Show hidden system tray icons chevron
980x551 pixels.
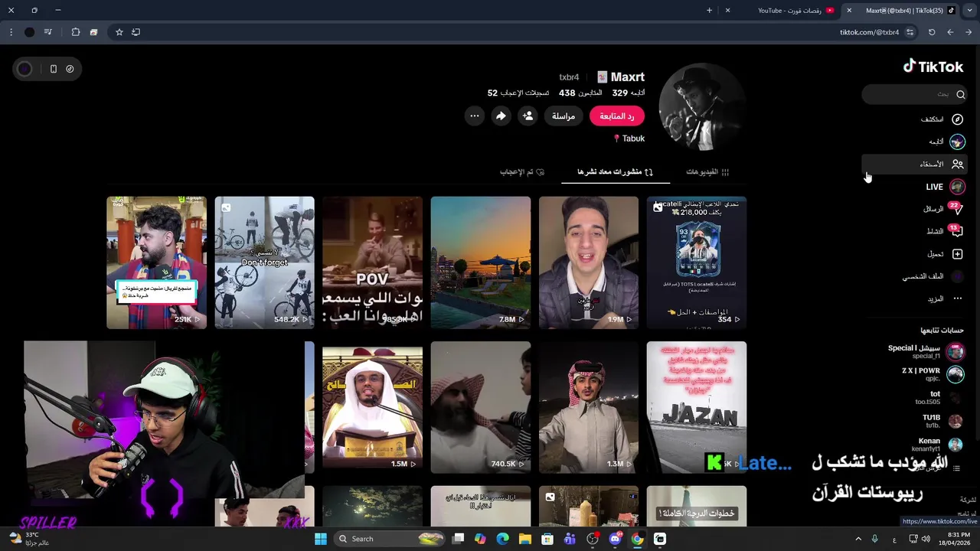pos(858,539)
